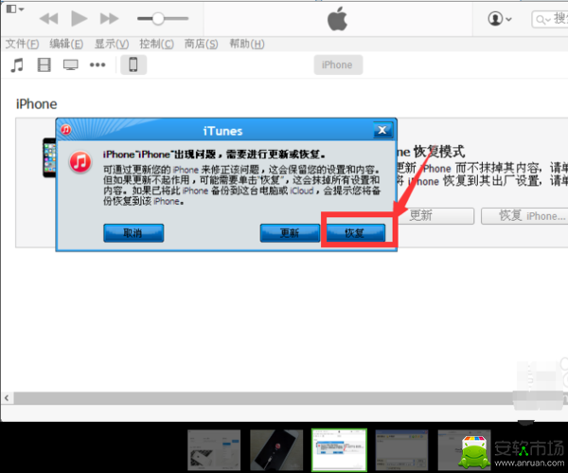Open the 商店(S) menu
The image size is (568, 473).
202,44
